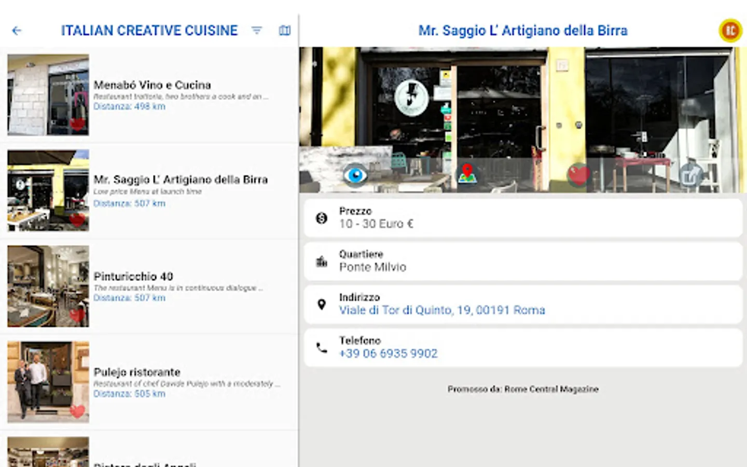Toggle favorite heart on Pulejo ristorante

click(77, 411)
